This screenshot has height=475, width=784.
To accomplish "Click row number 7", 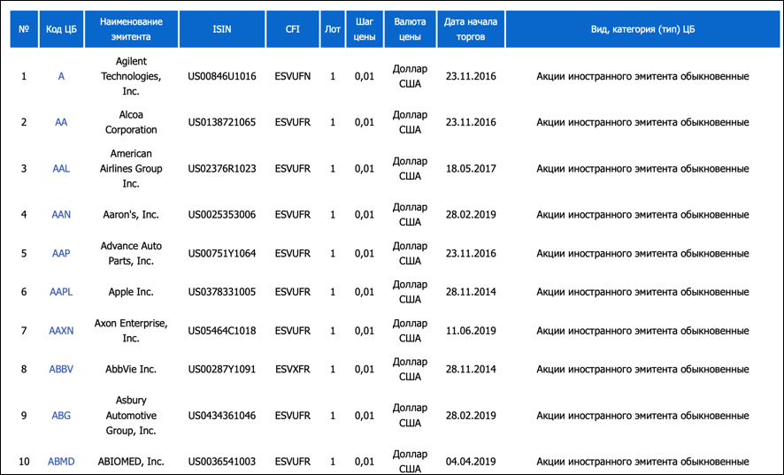I will (x=24, y=331).
